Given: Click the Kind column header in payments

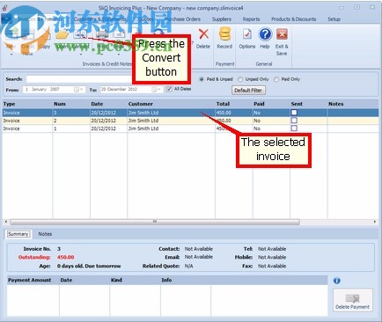Looking at the screenshot, I should click(x=135, y=280).
